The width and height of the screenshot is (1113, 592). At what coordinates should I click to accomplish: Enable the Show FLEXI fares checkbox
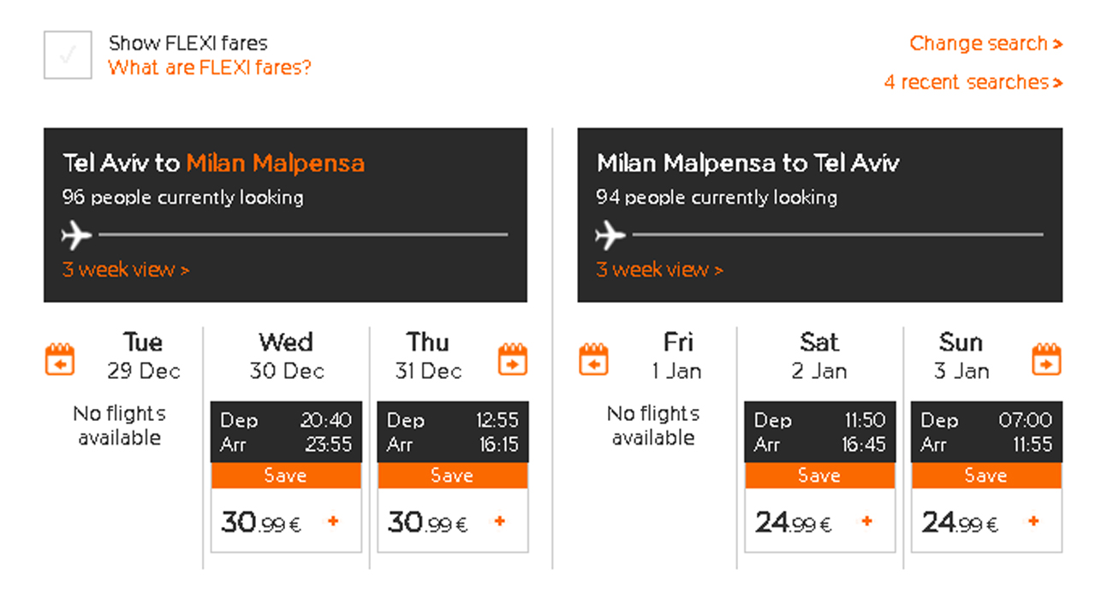pos(68,56)
